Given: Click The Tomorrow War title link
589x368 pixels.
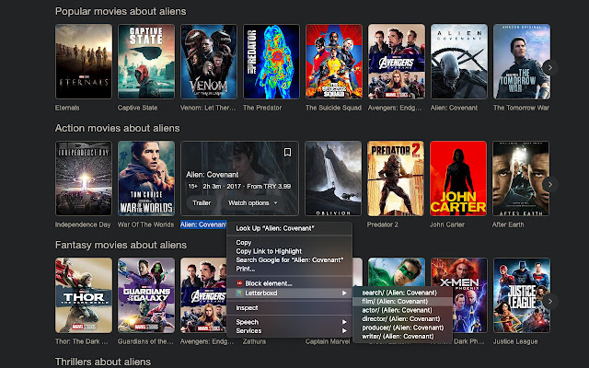Looking at the screenshot, I should (x=521, y=108).
